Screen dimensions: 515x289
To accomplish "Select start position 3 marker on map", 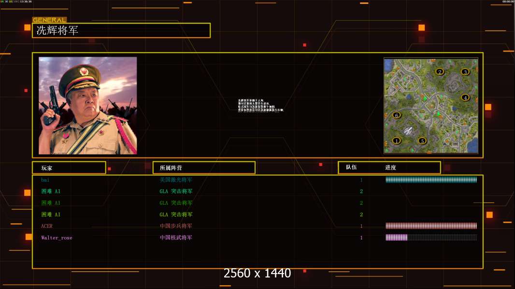I will pyautogui.click(x=465, y=72).
